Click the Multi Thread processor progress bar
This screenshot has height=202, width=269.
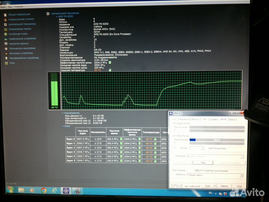pyautogui.click(x=217, y=140)
